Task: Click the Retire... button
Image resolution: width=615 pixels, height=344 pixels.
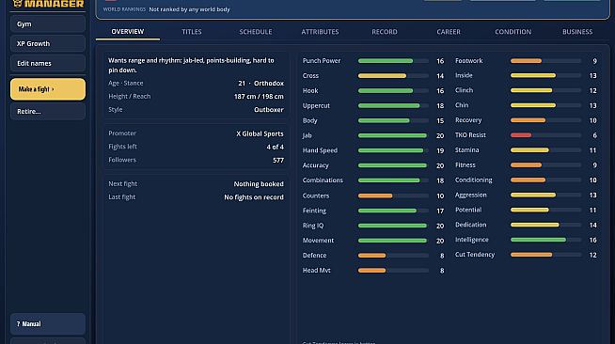Action: (48, 111)
